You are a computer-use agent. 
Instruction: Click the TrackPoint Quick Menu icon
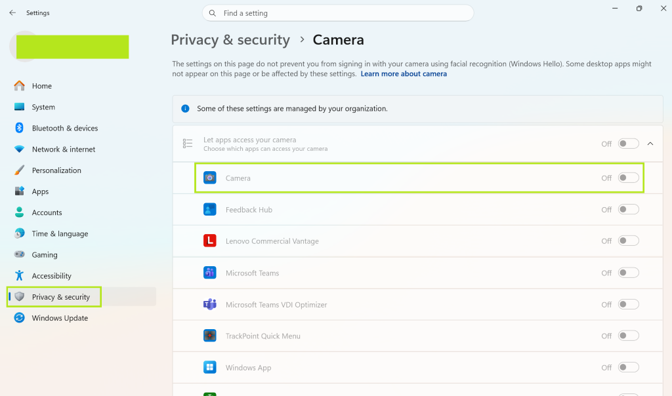click(209, 336)
